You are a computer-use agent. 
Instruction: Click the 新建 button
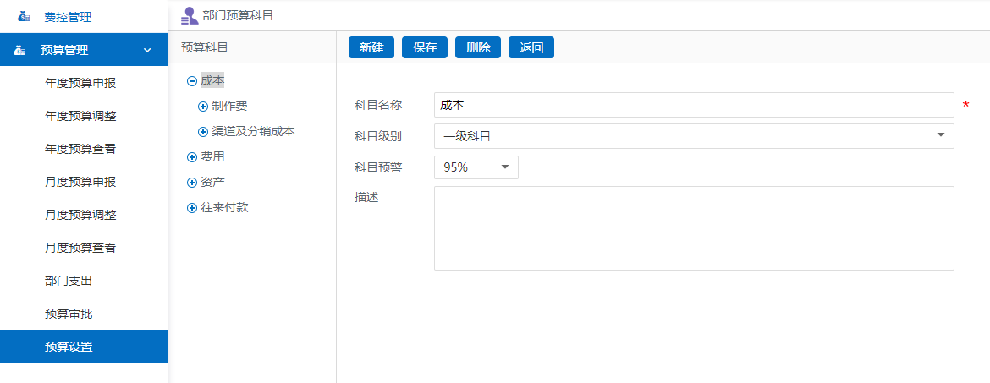[371, 48]
